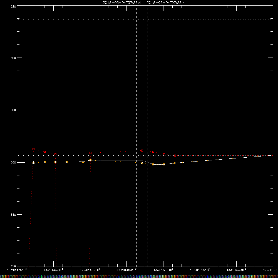278x278 pixels.
Task: Click the white asterisk marker beneath the first red square
Action: pyautogui.click(x=34, y=163)
